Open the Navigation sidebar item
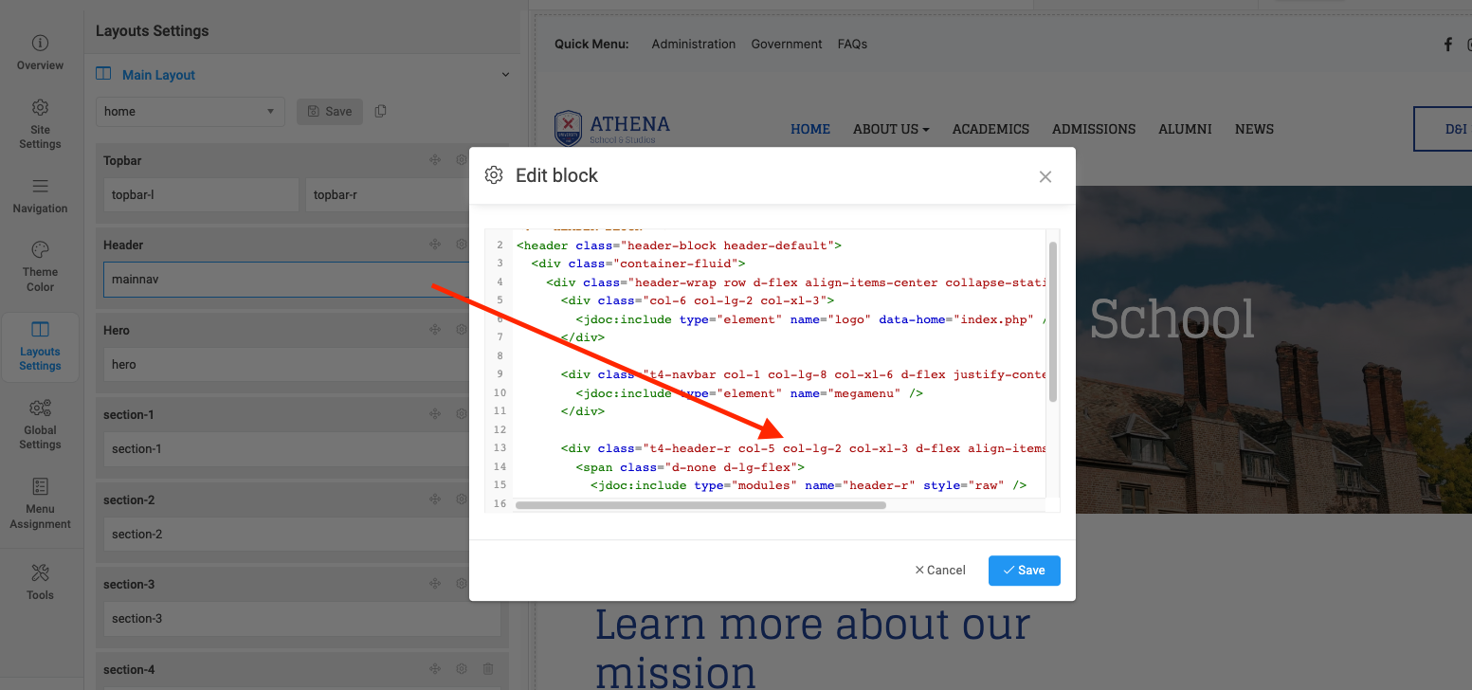The height and width of the screenshot is (690, 1472). point(40,195)
